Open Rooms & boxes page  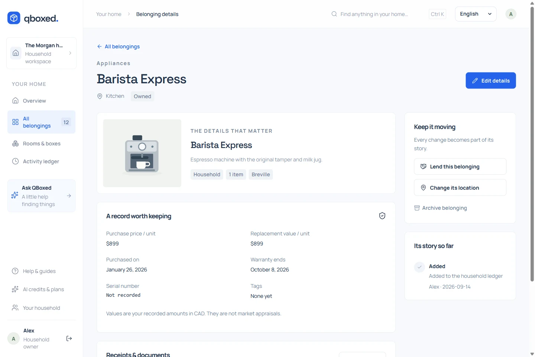click(41, 144)
